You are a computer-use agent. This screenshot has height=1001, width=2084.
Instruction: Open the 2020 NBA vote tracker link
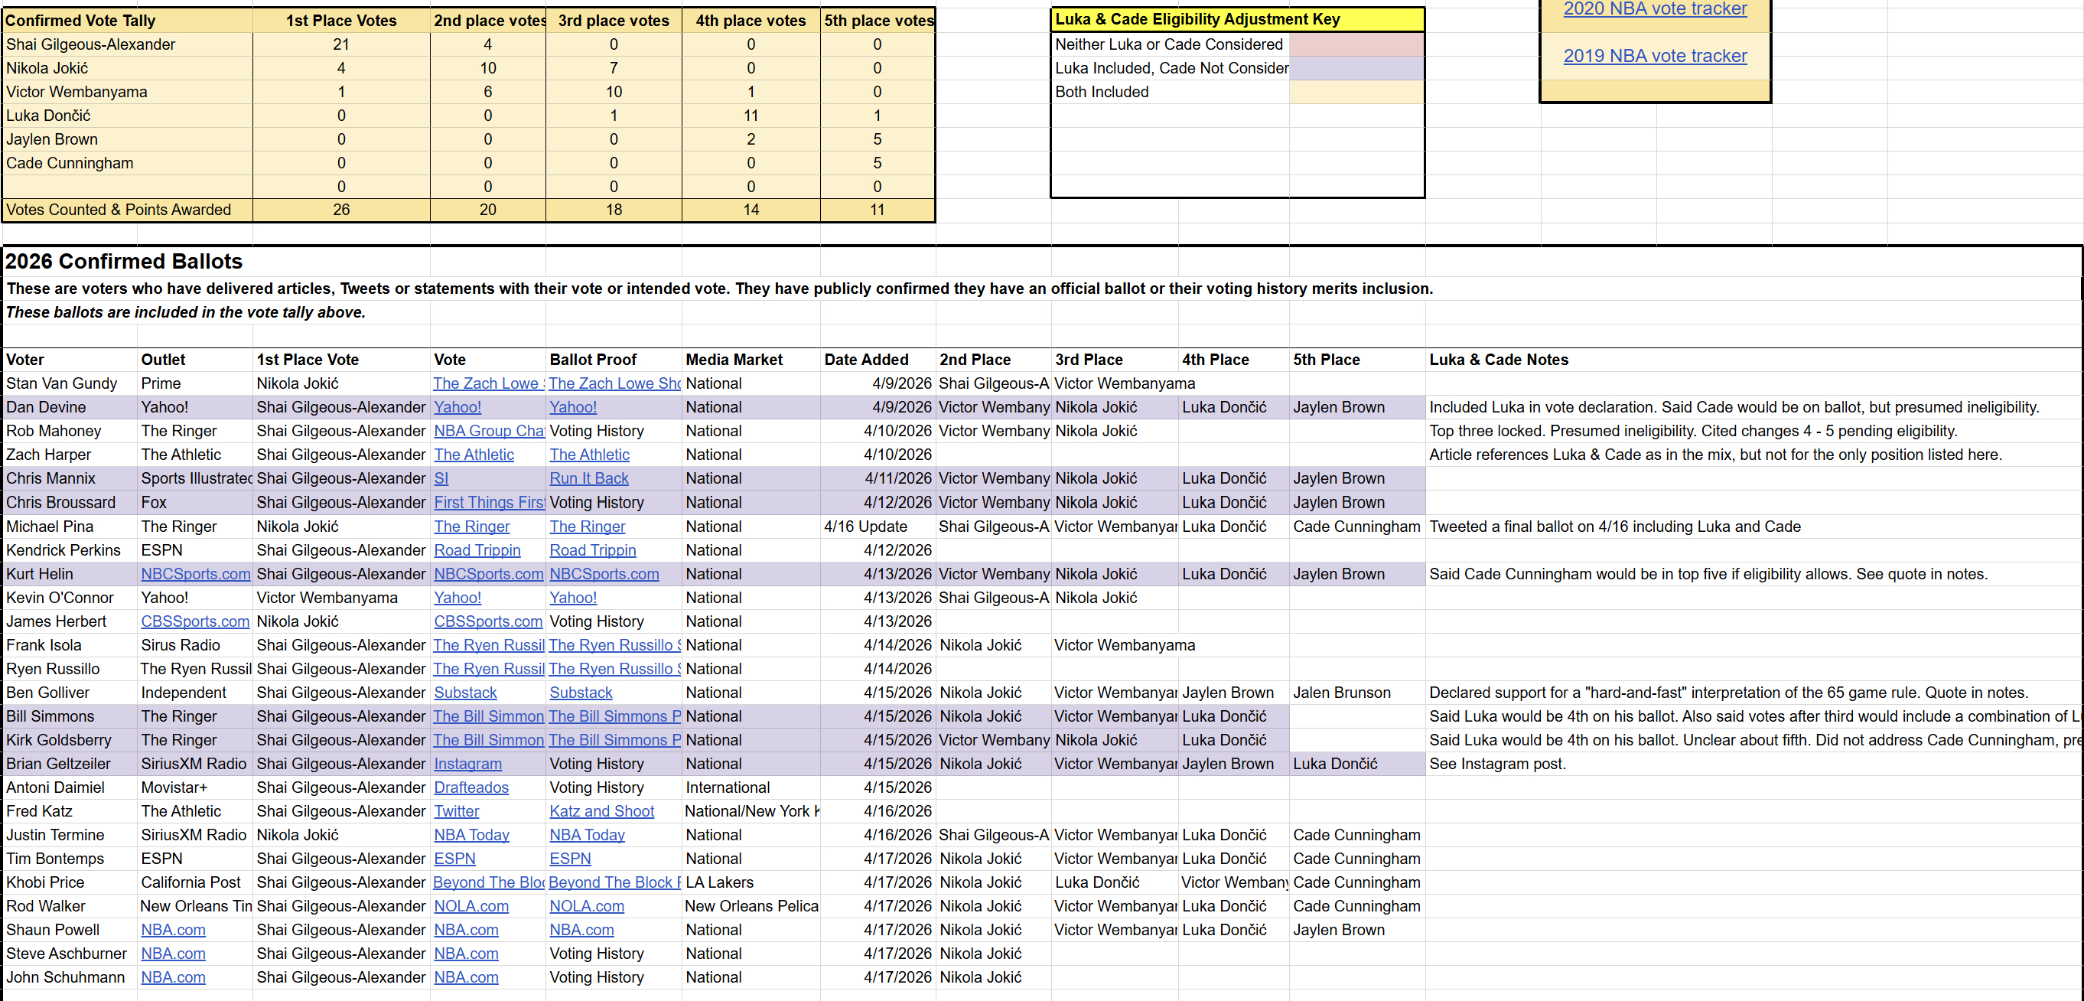(1654, 9)
